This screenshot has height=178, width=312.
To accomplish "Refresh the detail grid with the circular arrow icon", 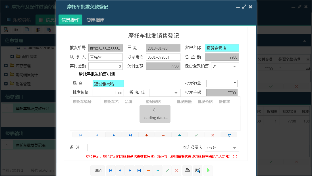I will pos(229,134).
